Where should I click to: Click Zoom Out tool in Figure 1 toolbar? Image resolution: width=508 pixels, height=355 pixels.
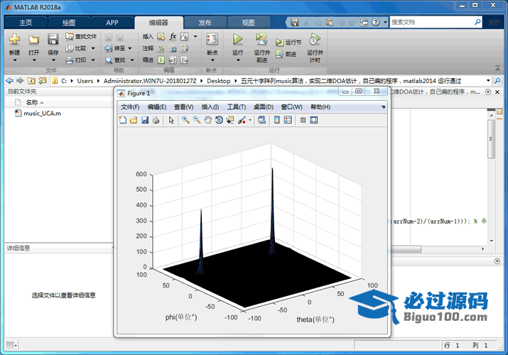coord(197,120)
